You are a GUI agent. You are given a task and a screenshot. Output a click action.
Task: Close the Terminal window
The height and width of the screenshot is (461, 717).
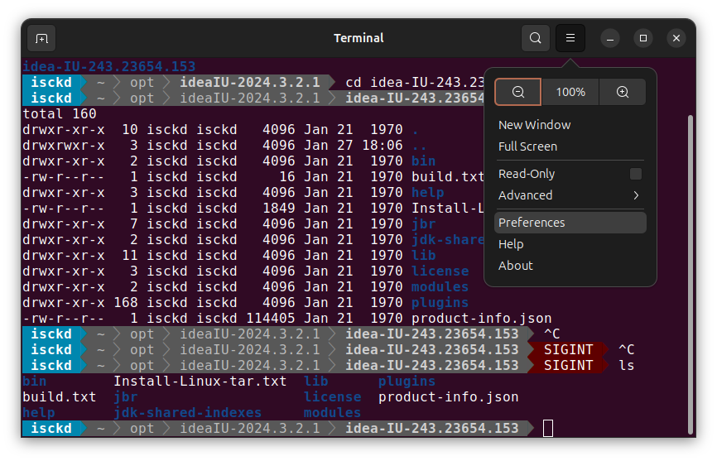(x=676, y=38)
